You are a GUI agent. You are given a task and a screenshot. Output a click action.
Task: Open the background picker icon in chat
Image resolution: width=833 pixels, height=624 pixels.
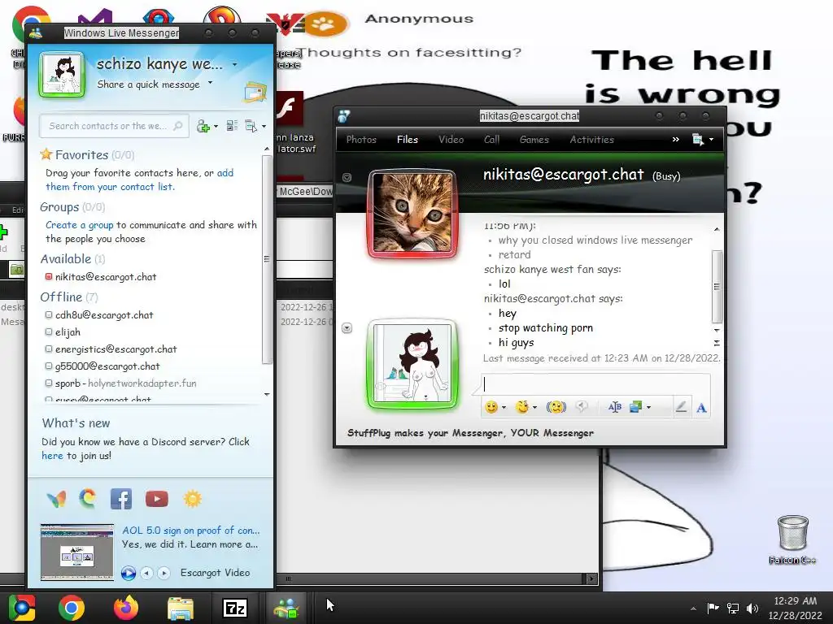(635, 407)
